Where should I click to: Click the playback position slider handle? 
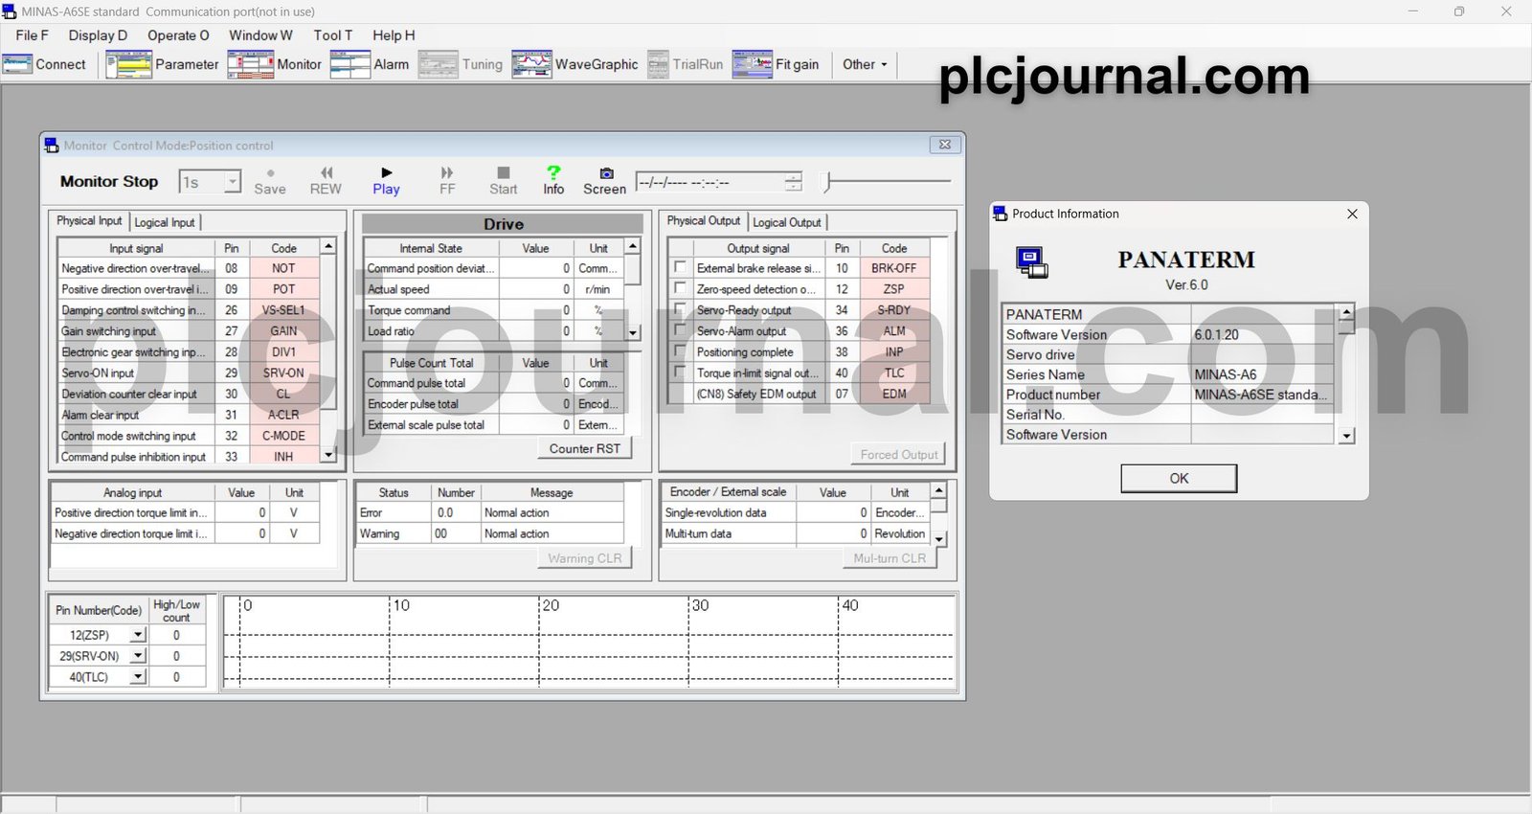pos(829,181)
